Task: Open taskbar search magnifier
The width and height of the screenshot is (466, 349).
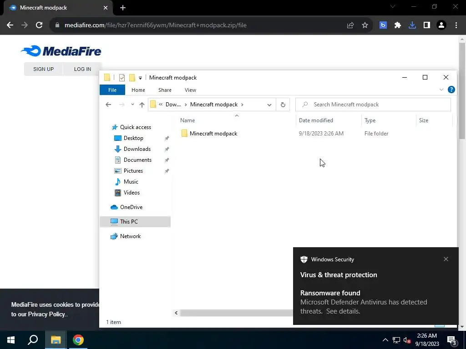Action: (33, 340)
